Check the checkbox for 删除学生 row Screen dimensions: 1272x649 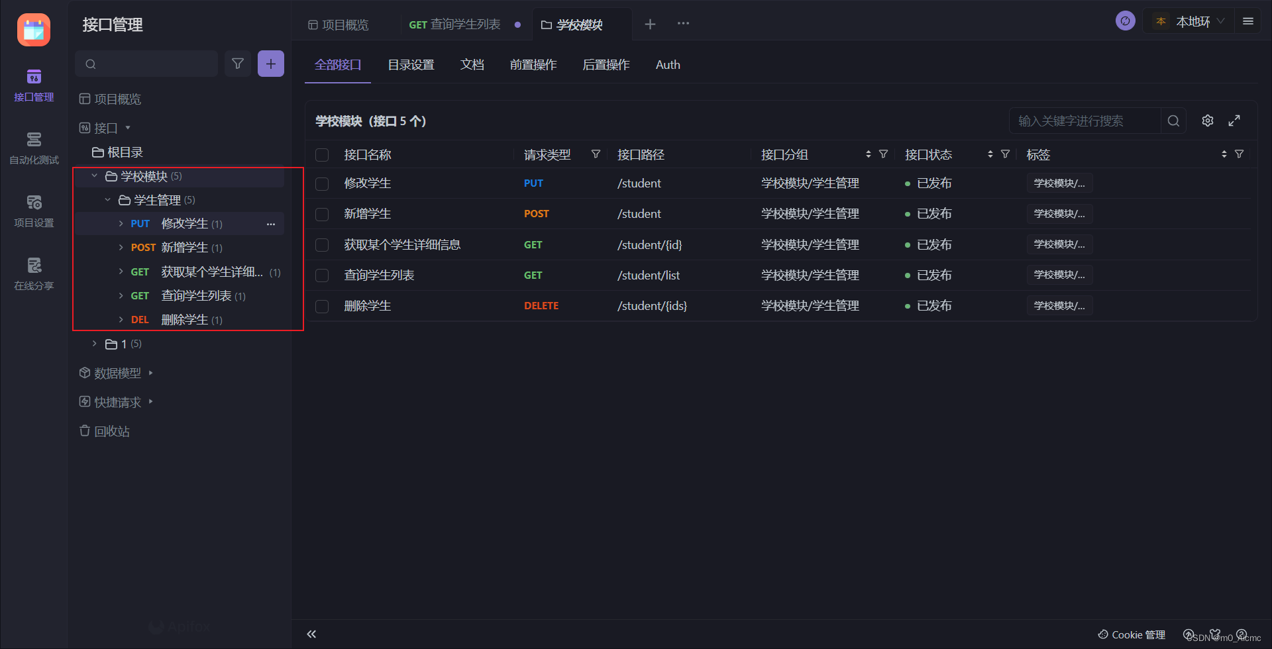point(322,306)
